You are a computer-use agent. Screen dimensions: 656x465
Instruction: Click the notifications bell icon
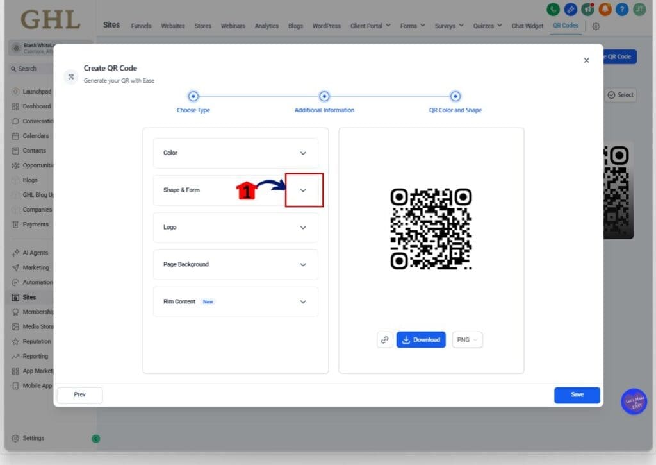(x=604, y=10)
